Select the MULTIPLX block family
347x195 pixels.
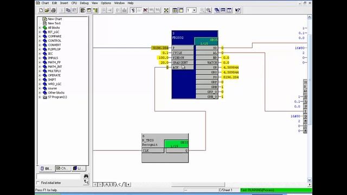(54, 71)
